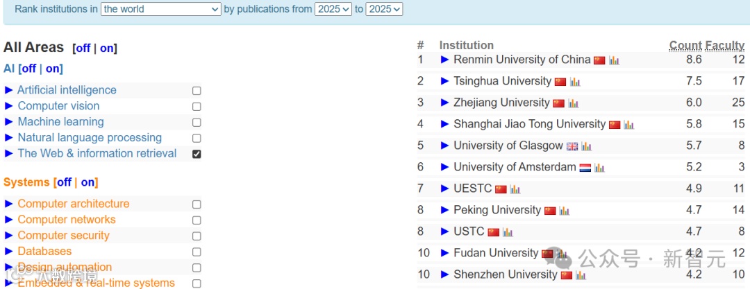Check the Computer security box
Screen dimensions: 750x289
point(197,236)
